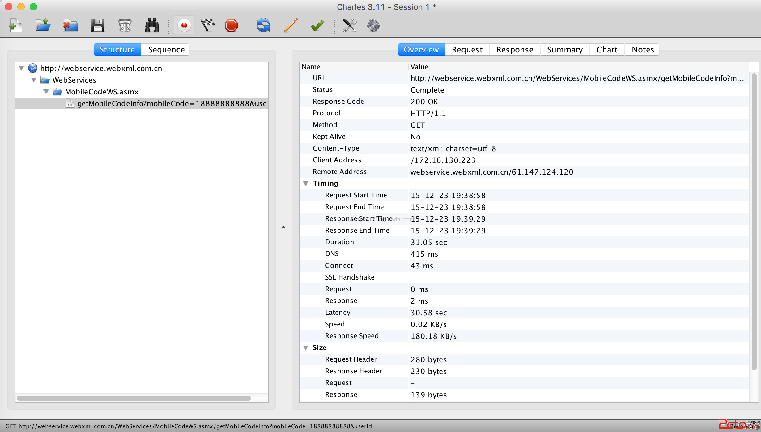Viewport: 761px width, 432px height.
Task: Open Find with binoculars icon
Action: coord(152,25)
